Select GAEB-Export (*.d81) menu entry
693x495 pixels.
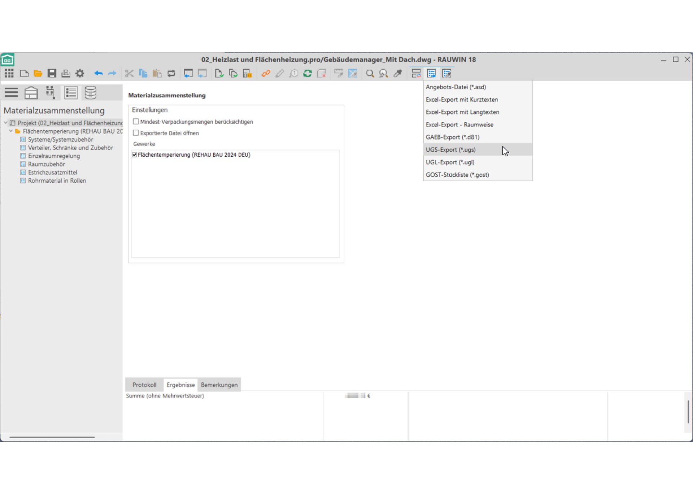click(452, 137)
